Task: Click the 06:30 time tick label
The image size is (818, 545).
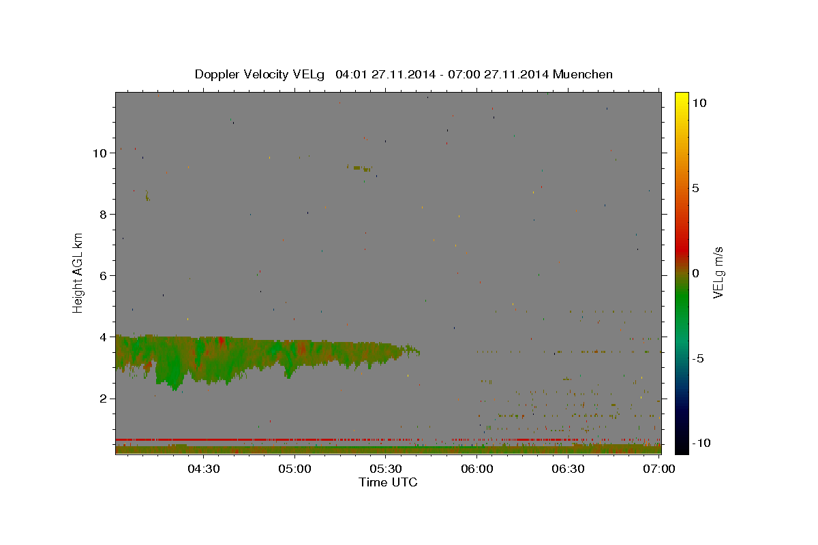Action: click(x=569, y=469)
